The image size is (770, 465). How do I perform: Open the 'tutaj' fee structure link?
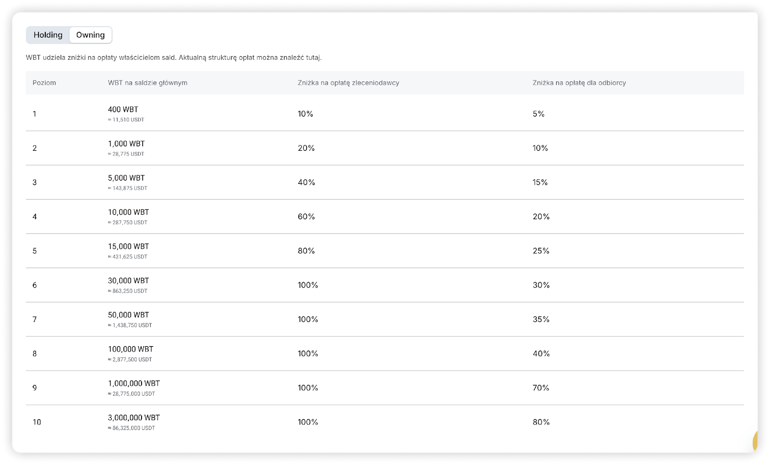tap(313, 58)
